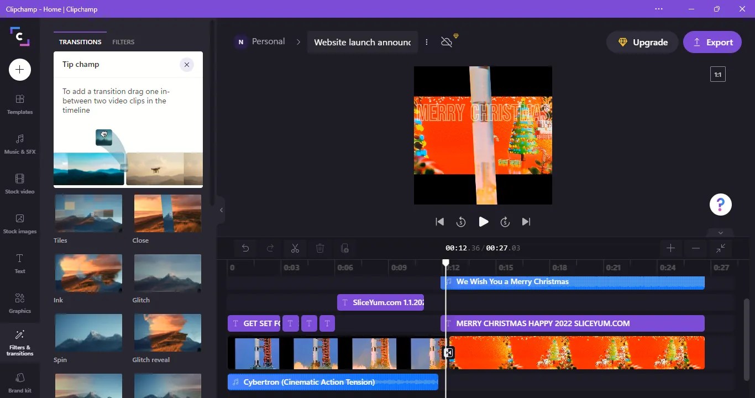Open the Graphics panel
Image resolution: width=755 pixels, height=398 pixels.
(x=19, y=303)
